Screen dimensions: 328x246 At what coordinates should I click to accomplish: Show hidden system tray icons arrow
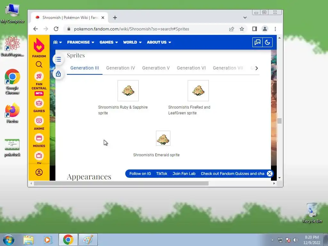tap(272, 240)
